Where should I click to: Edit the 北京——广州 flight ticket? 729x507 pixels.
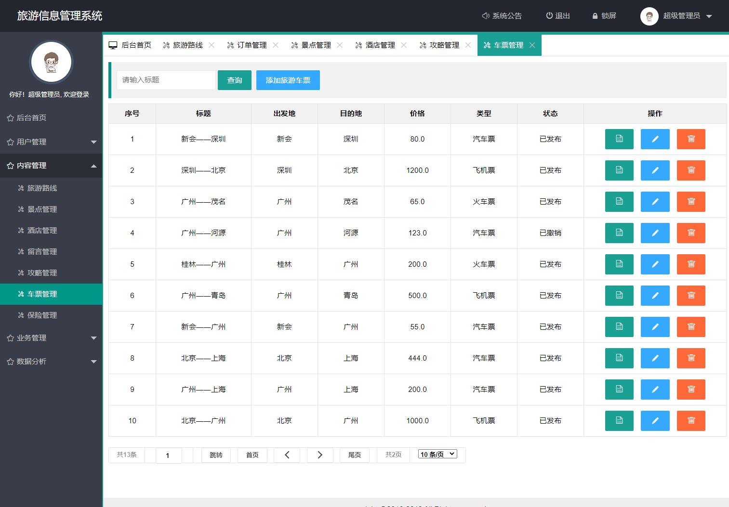(x=655, y=421)
